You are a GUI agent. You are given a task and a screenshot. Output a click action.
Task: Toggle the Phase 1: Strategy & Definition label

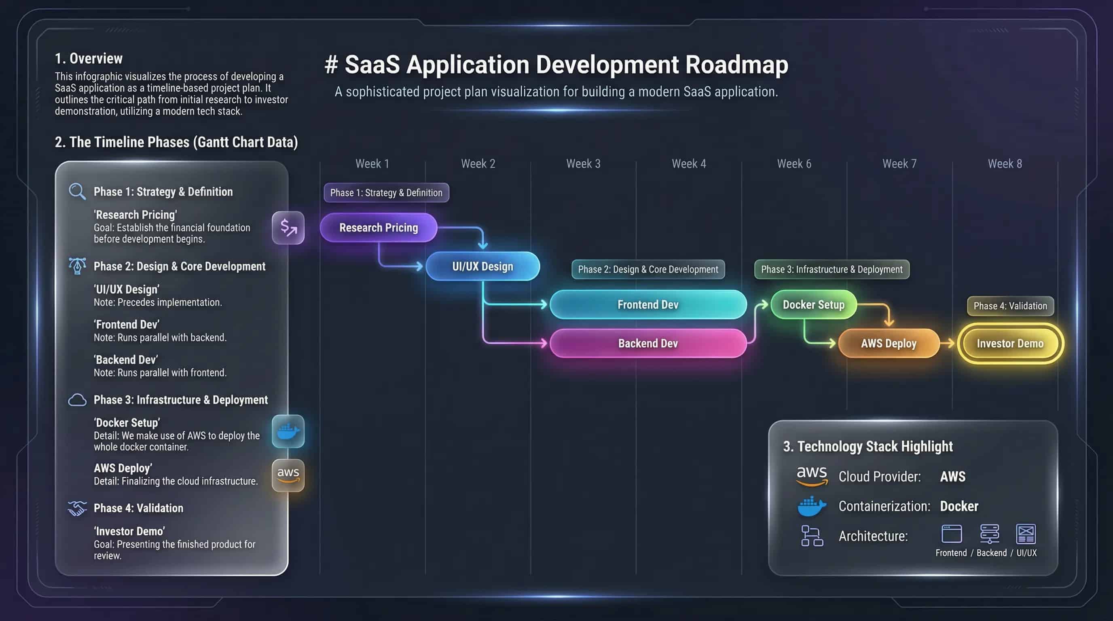pos(386,192)
